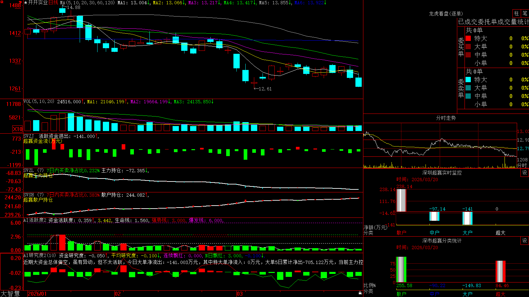Image resolution: width=529 pixels, height=297 pixels.
Task: Click the SVZJ indicator name label
Action: coord(28,136)
